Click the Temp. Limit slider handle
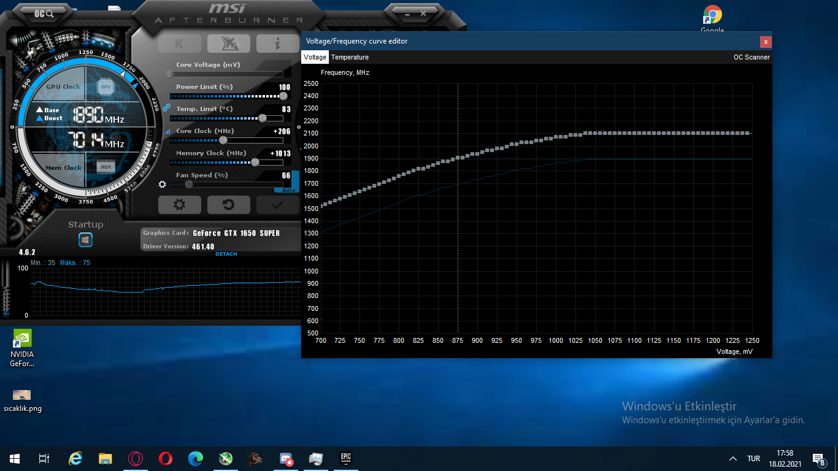 click(x=263, y=118)
